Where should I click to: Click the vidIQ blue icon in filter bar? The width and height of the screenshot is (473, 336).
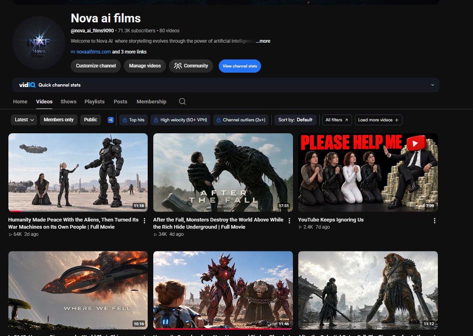(111, 120)
